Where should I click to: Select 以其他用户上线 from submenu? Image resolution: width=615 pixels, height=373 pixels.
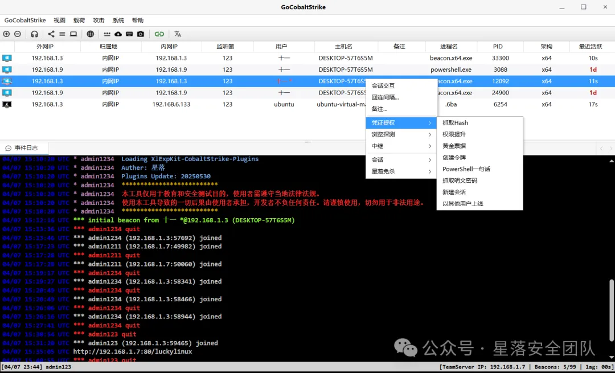tap(479, 203)
